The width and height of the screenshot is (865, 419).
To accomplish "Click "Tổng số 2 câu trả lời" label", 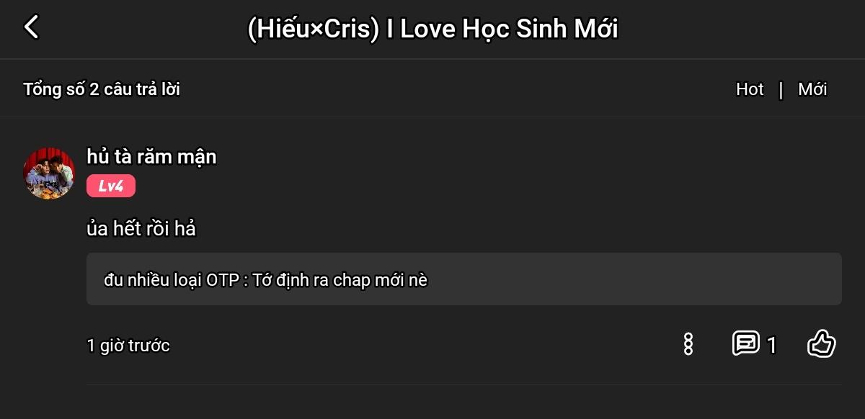I will (x=102, y=89).
